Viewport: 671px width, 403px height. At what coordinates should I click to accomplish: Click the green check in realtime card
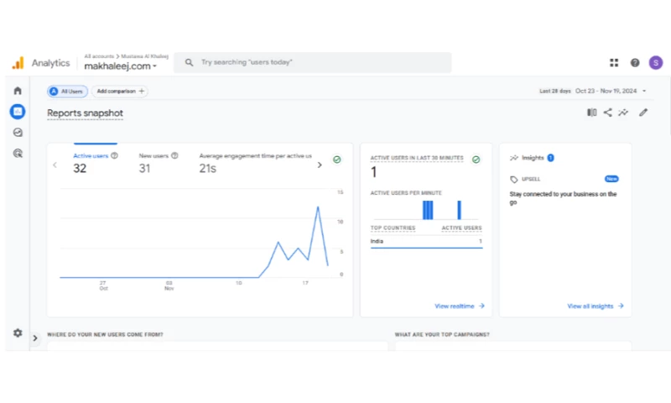(476, 160)
